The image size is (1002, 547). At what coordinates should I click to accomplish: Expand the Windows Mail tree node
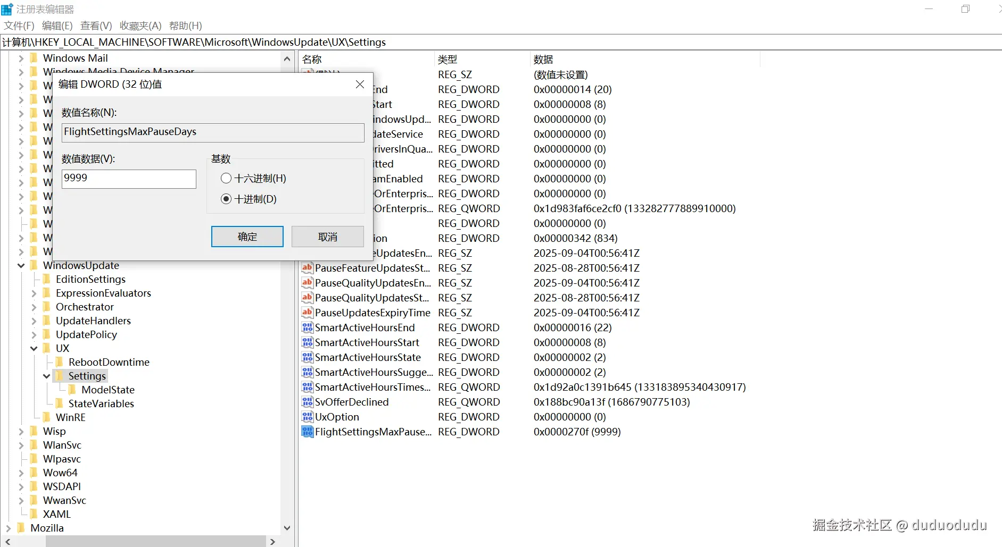pos(21,58)
